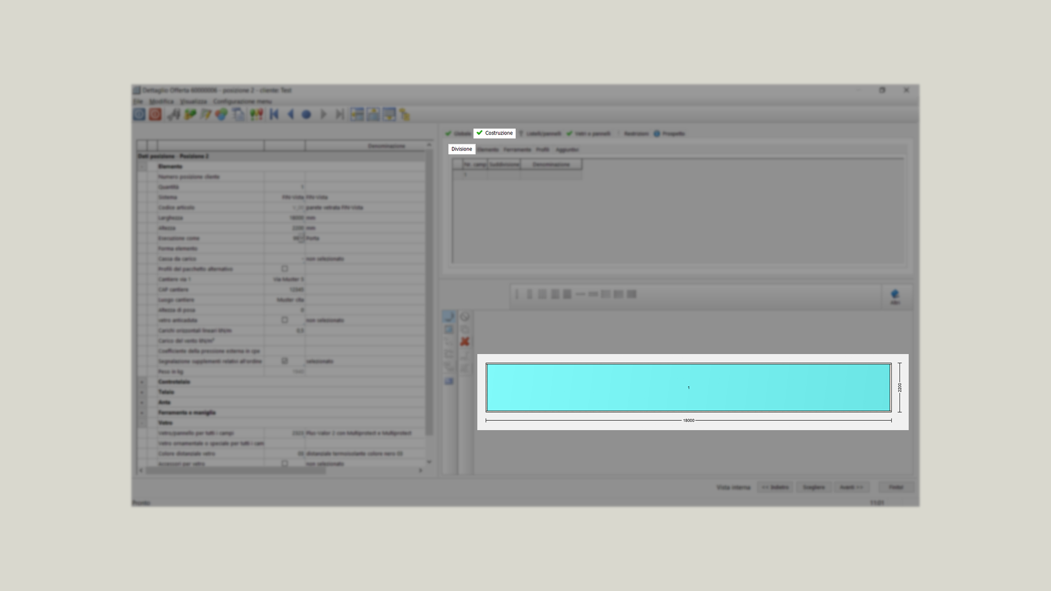Image resolution: width=1051 pixels, height=591 pixels.
Task: Click the horizontal scrollbar under the property grid
Action: (x=235, y=470)
